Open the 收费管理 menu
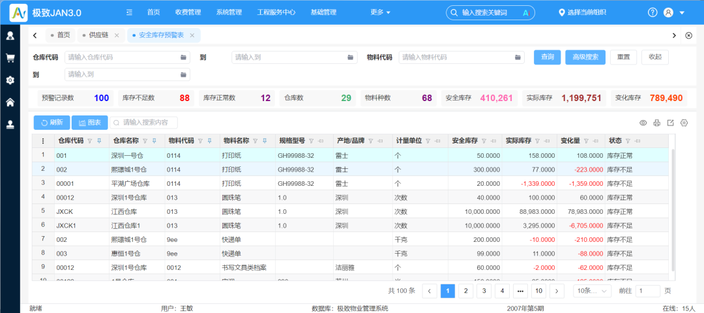 [188, 12]
